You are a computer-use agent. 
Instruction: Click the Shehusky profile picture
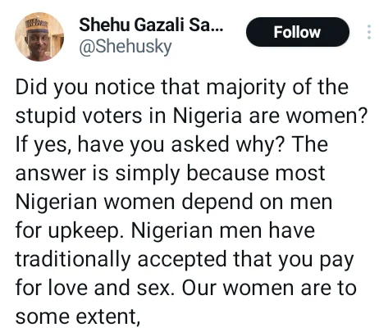pyautogui.click(x=39, y=37)
